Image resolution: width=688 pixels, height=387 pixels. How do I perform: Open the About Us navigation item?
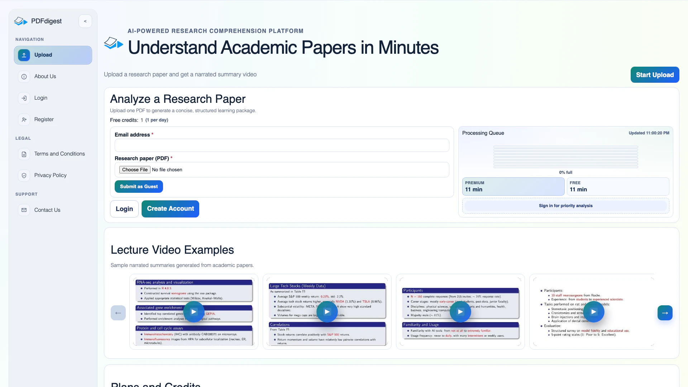[45, 76]
